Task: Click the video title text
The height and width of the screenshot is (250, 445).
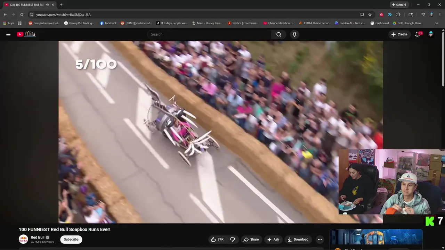Action: 65,230
